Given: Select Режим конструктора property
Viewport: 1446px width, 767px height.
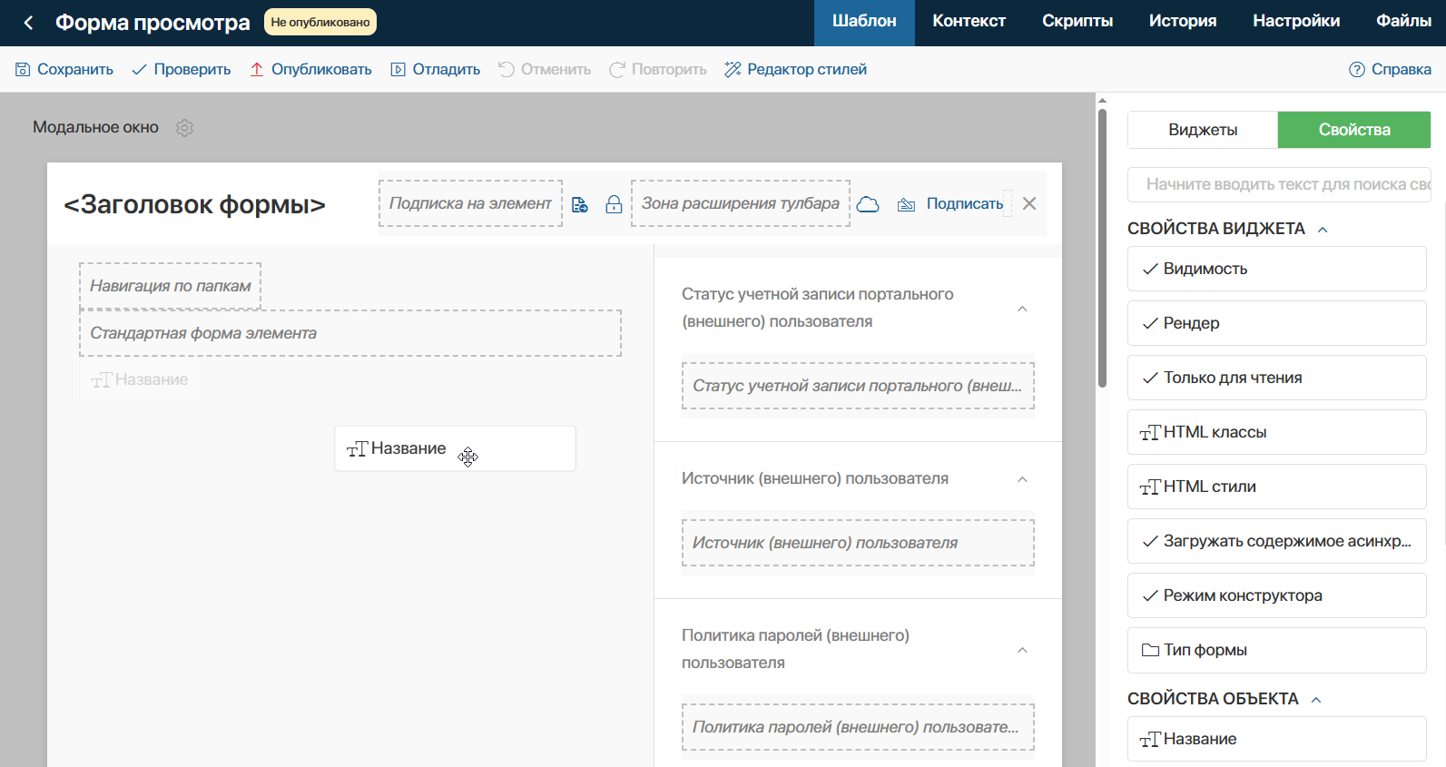Looking at the screenshot, I should (1277, 595).
